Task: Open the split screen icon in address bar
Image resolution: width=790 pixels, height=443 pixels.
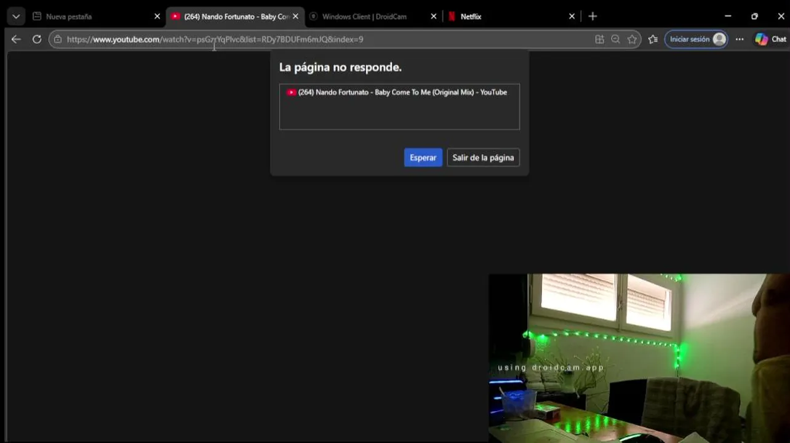Action: pyautogui.click(x=599, y=39)
